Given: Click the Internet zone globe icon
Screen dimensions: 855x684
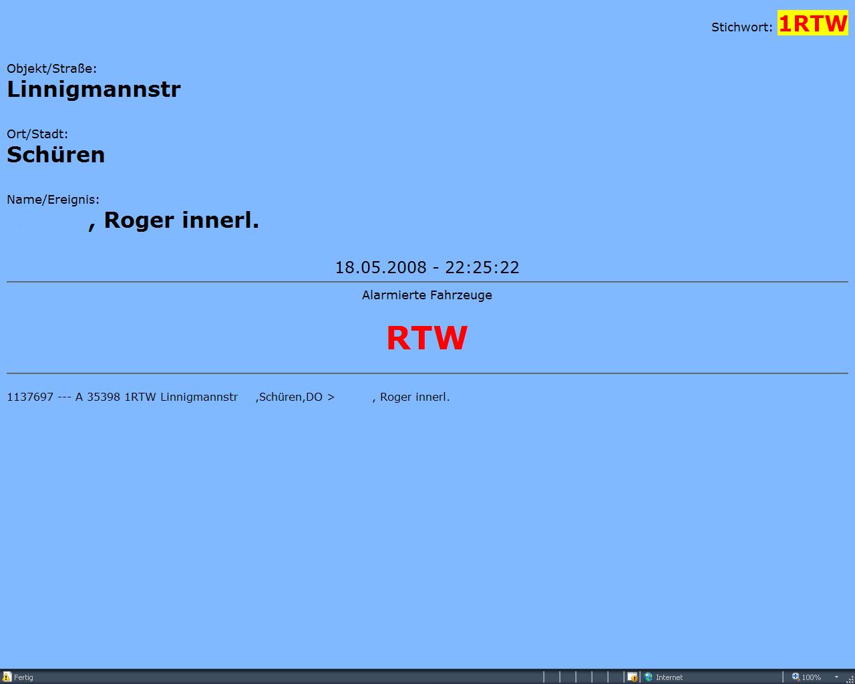Looking at the screenshot, I should tap(648, 677).
